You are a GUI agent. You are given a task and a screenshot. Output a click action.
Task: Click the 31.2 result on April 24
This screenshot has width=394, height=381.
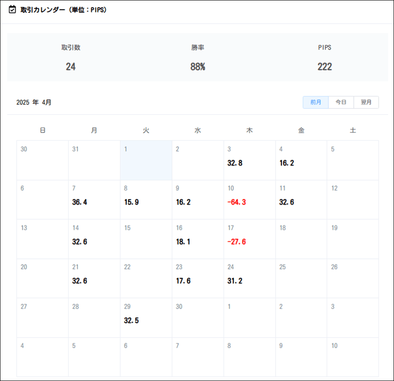235,281
